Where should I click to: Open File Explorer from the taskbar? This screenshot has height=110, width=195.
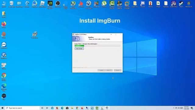[72, 108]
